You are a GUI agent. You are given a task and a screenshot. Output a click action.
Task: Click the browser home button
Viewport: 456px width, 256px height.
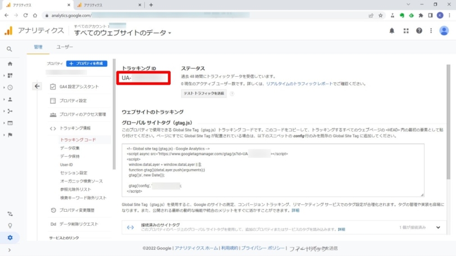(35, 15)
